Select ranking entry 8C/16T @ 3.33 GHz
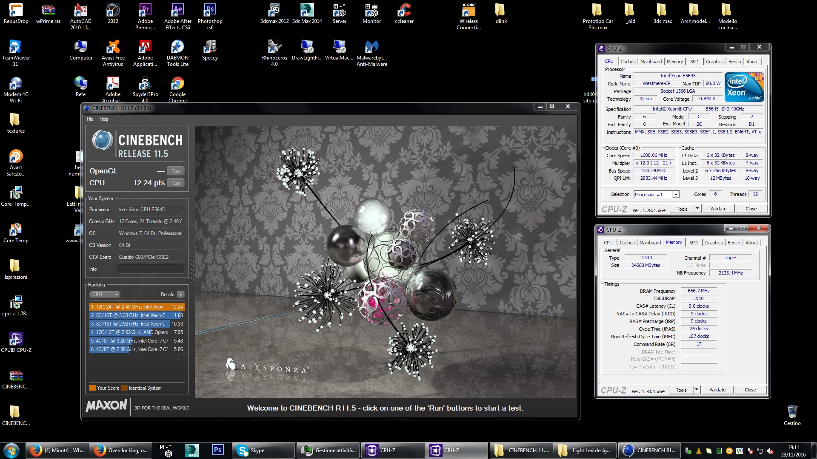Viewport: 817px width, 459px height. [x=137, y=315]
